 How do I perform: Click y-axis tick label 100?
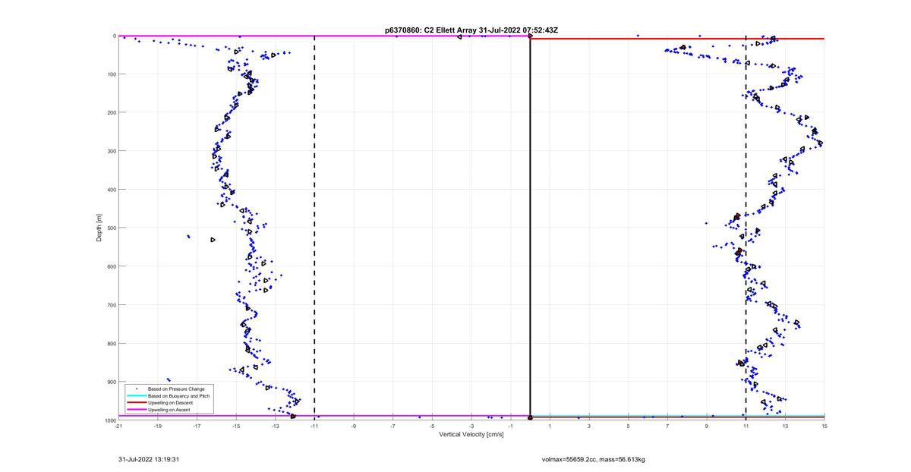pyautogui.click(x=111, y=74)
